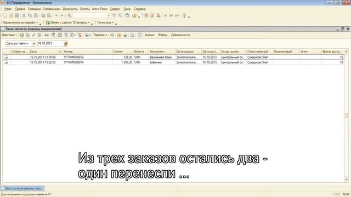Open the Действия dropdown menu
Image resolution: width=351 pixels, height=197 pixels.
pos(9,35)
